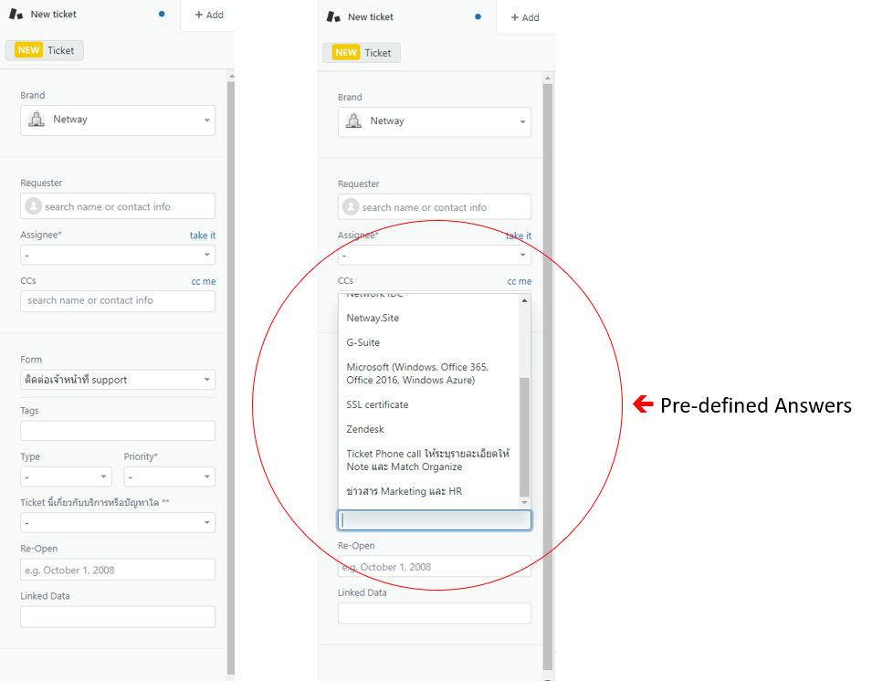Click the Re-Open date field in the left panel
893x681 pixels.
118,570
